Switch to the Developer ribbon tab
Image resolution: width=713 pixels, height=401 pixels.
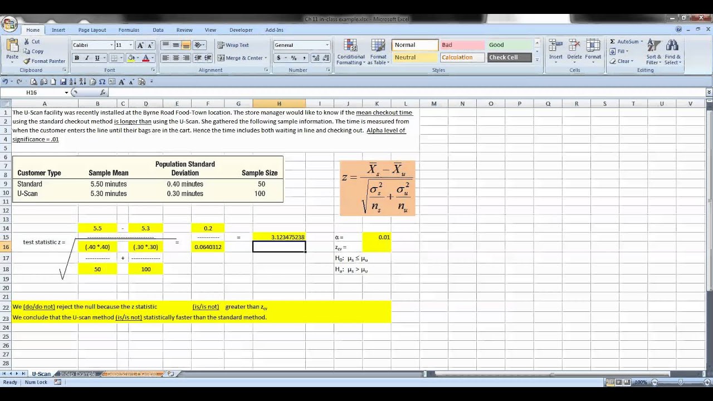click(x=241, y=30)
